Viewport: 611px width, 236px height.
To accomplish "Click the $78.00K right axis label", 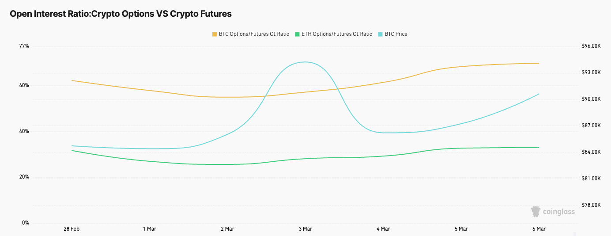I will coord(591,205).
